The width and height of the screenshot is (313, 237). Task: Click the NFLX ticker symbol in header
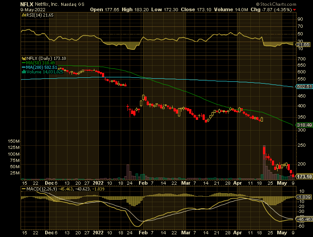tap(26, 4)
